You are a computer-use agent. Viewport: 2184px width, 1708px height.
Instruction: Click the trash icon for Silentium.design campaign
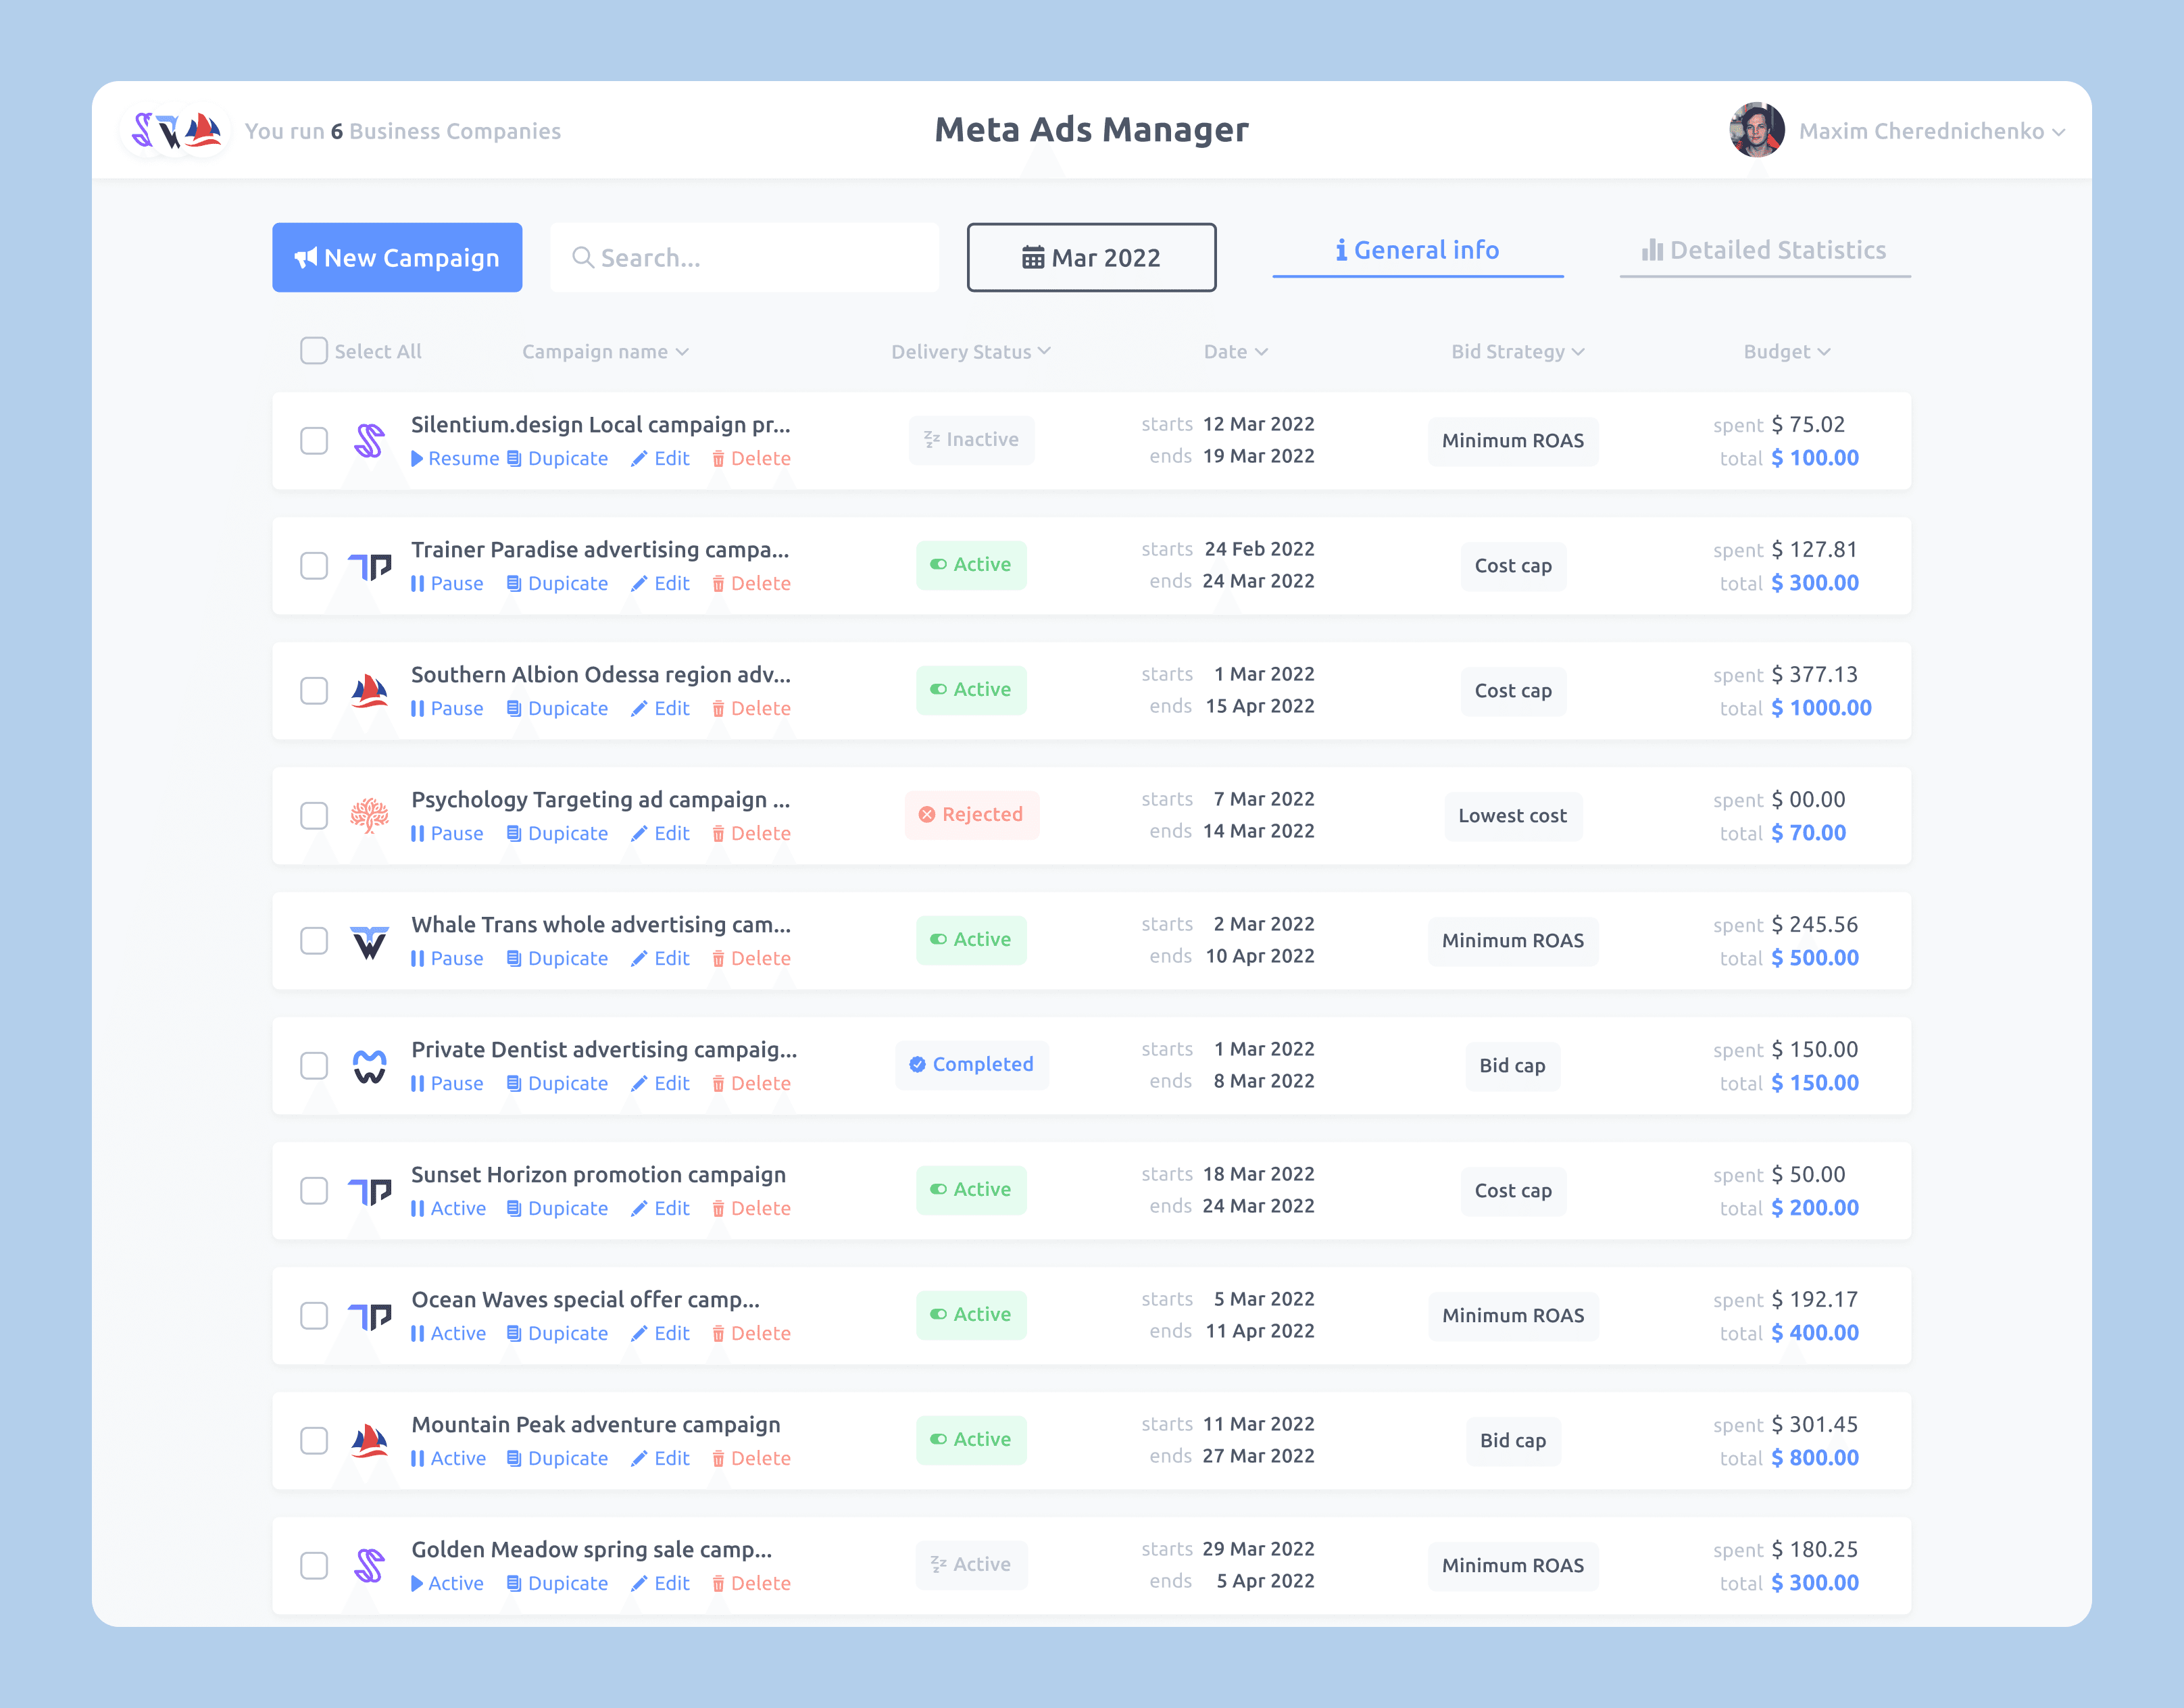tap(718, 458)
